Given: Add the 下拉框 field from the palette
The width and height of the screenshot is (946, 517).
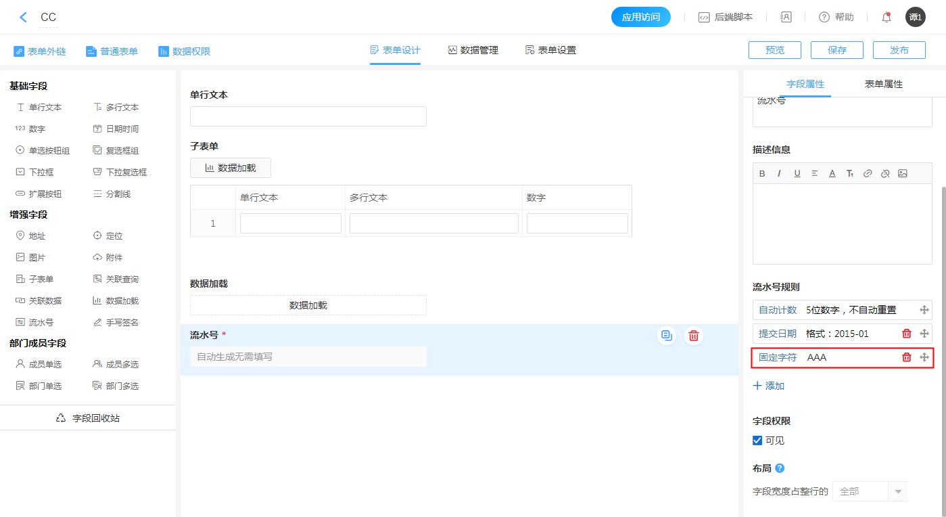Looking at the screenshot, I should tap(42, 173).
